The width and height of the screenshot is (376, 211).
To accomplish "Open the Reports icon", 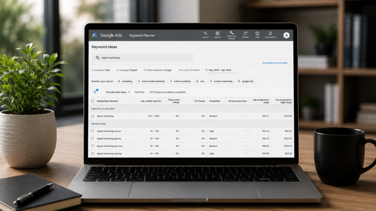I will pos(217,35).
